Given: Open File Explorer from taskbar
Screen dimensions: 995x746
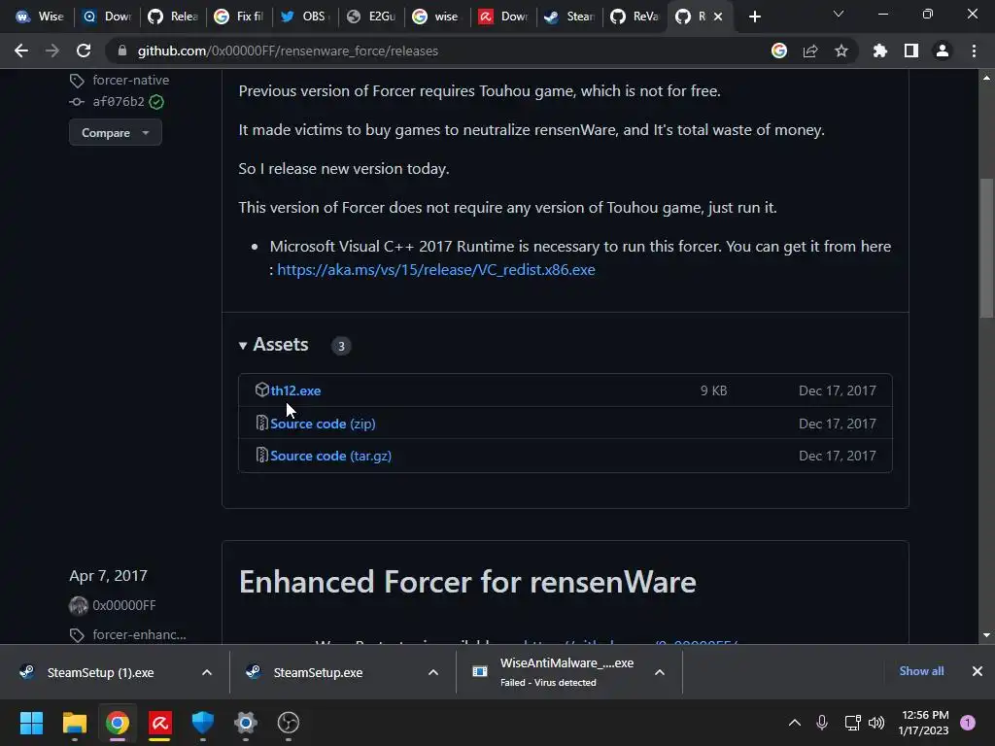Looking at the screenshot, I should pos(74,723).
